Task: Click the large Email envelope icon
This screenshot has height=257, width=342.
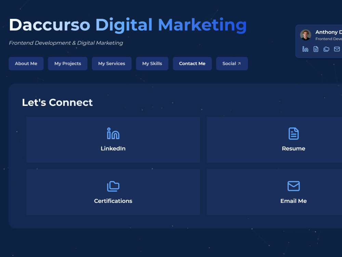Action: tap(293, 186)
